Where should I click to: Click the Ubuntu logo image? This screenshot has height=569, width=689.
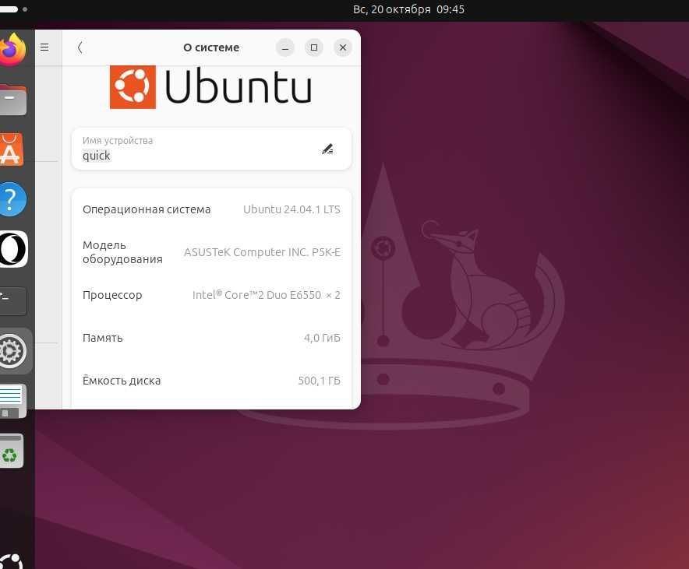point(211,86)
